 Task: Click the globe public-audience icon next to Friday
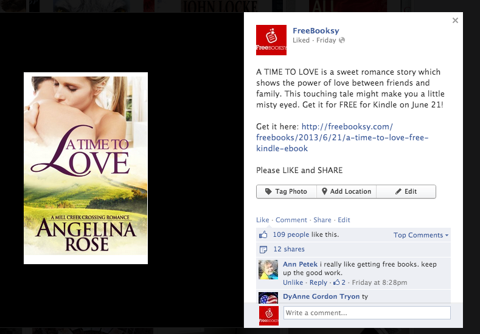point(342,40)
